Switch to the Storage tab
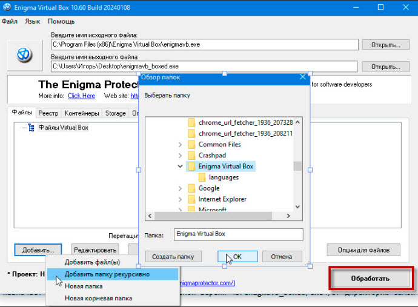The width and height of the screenshot is (418, 307). (x=116, y=113)
